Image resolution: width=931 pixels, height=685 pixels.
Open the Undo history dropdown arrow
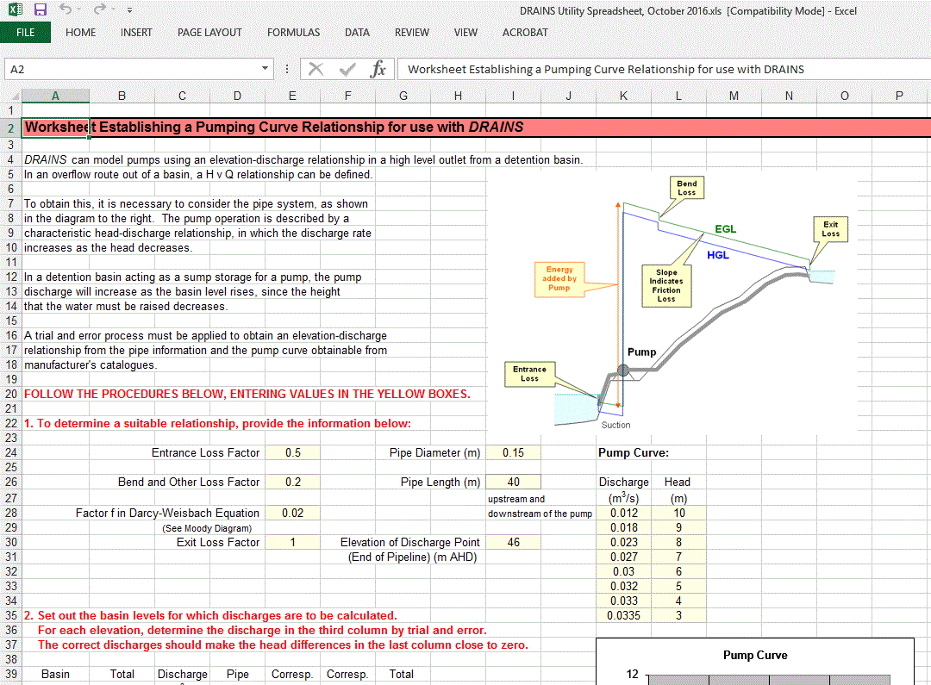coord(79,9)
